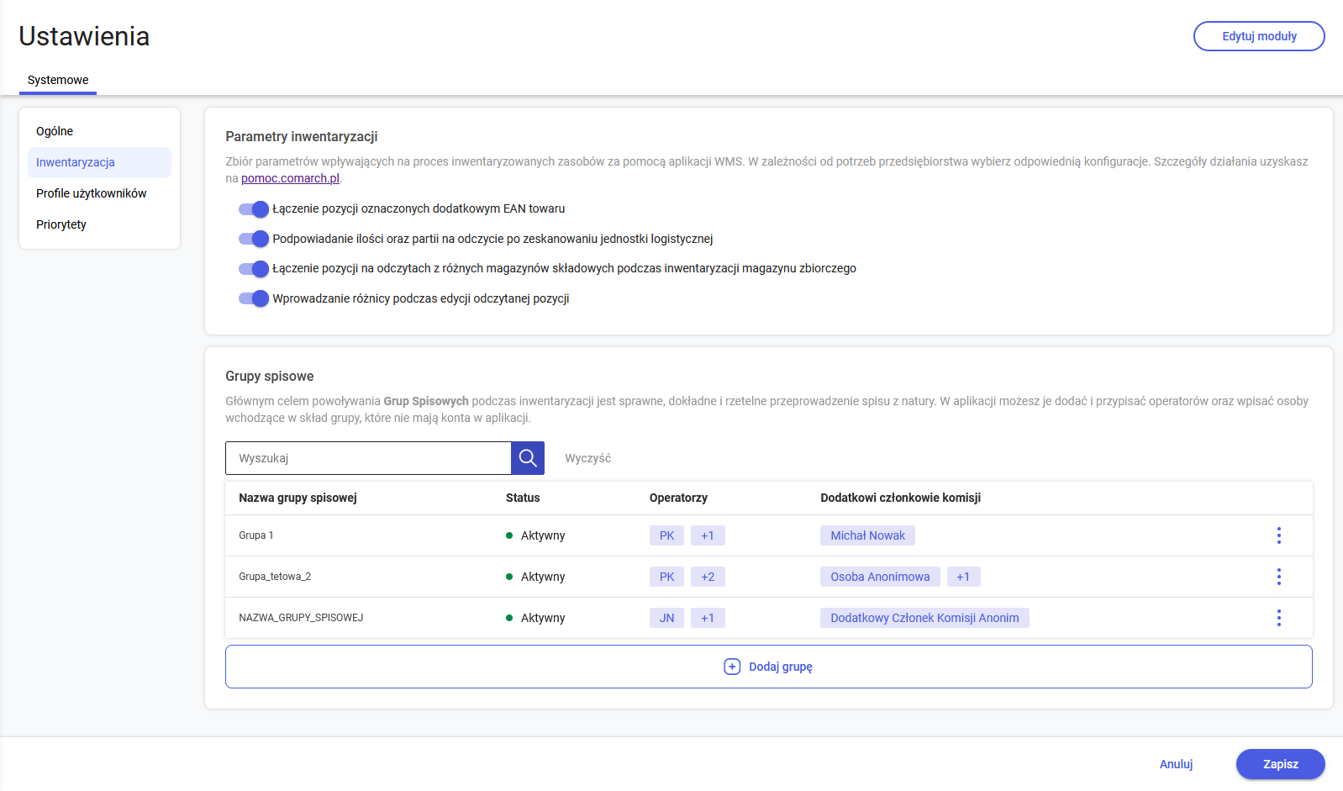Go to Priorytety in the side menu

61,224
